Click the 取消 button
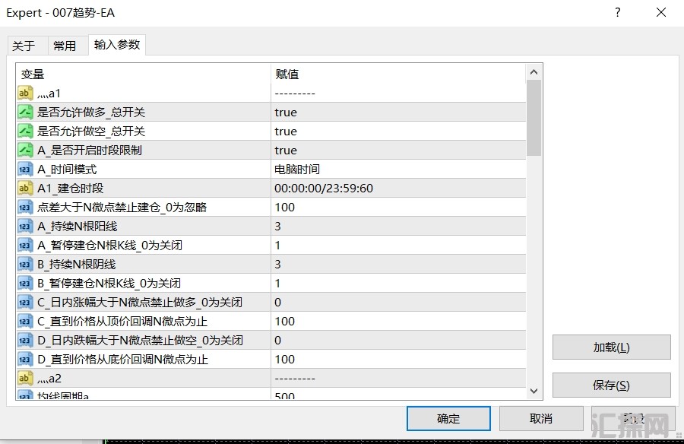The height and width of the screenshot is (444, 684). (541, 419)
